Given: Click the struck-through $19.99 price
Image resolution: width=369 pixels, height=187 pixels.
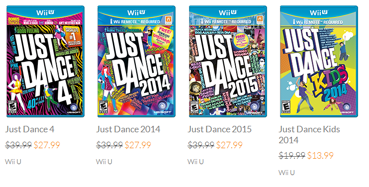Looking at the screenshot, I should click(292, 156).
